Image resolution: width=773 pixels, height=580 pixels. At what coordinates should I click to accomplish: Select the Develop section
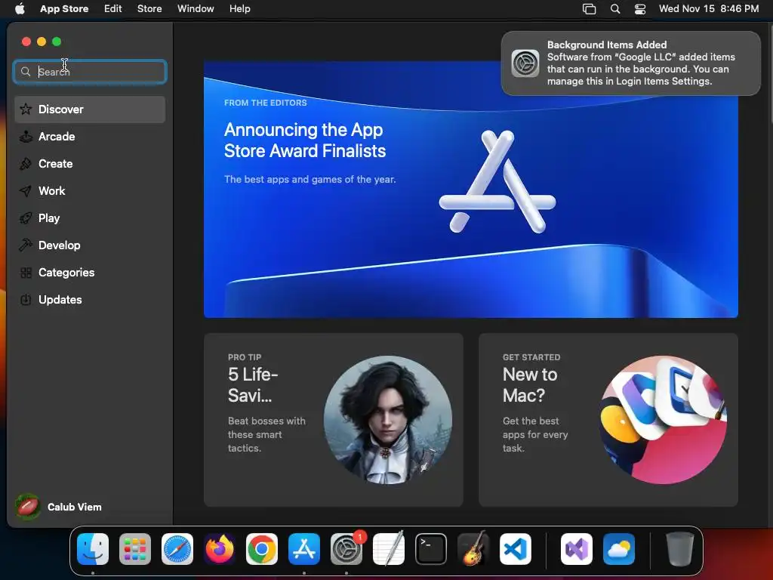(90, 245)
